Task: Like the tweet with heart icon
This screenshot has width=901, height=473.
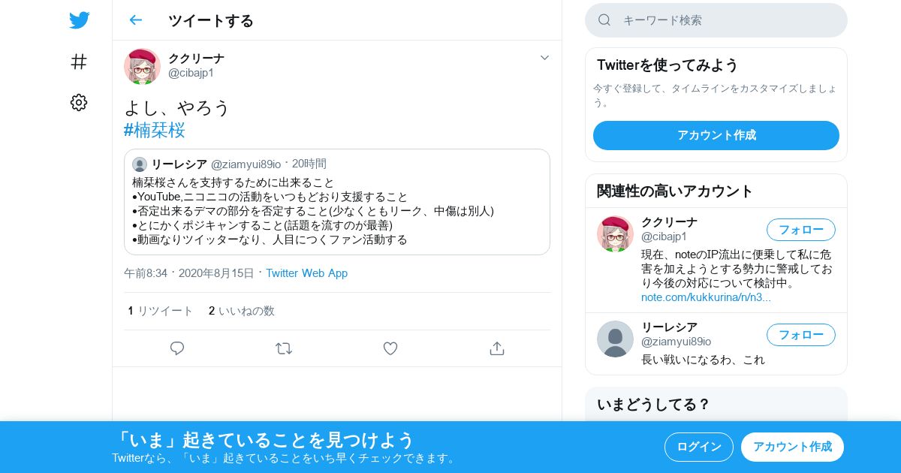Action: 390,348
